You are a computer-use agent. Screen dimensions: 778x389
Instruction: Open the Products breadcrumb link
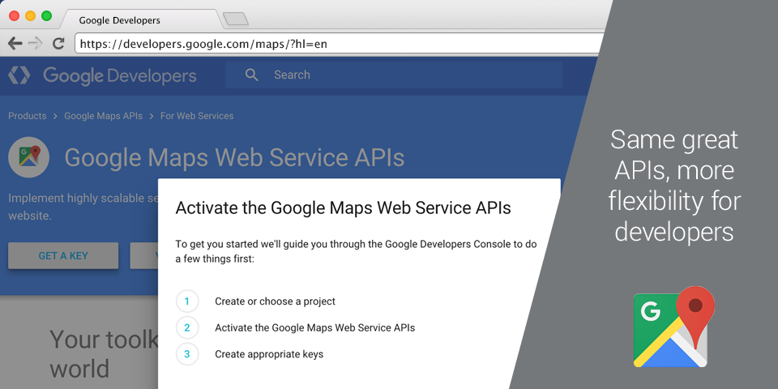point(28,116)
